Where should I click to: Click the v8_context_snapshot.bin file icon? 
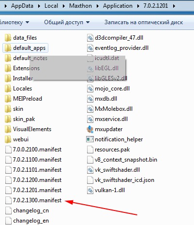(x=90, y=160)
